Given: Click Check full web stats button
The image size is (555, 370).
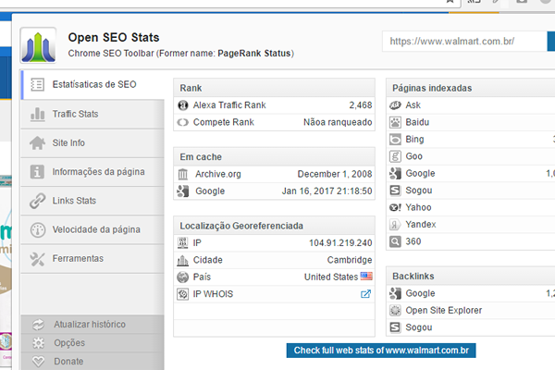Looking at the screenshot, I should 381,351.
